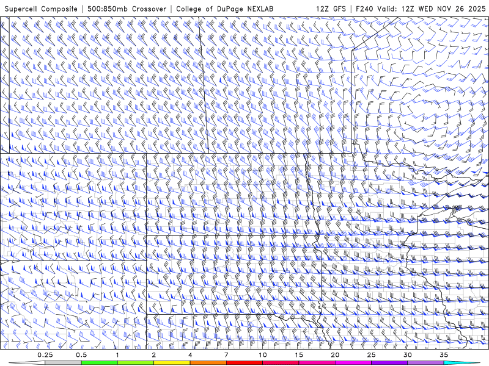The width and height of the screenshot is (489, 366).
Task: Click the 0.5 legend value
Action: click(81, 355)
